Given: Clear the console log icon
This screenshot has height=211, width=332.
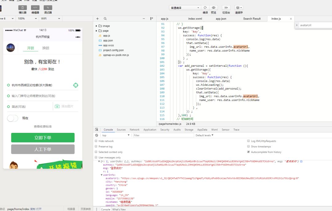Looking at the screenshot, I should [x=97, y=135].
